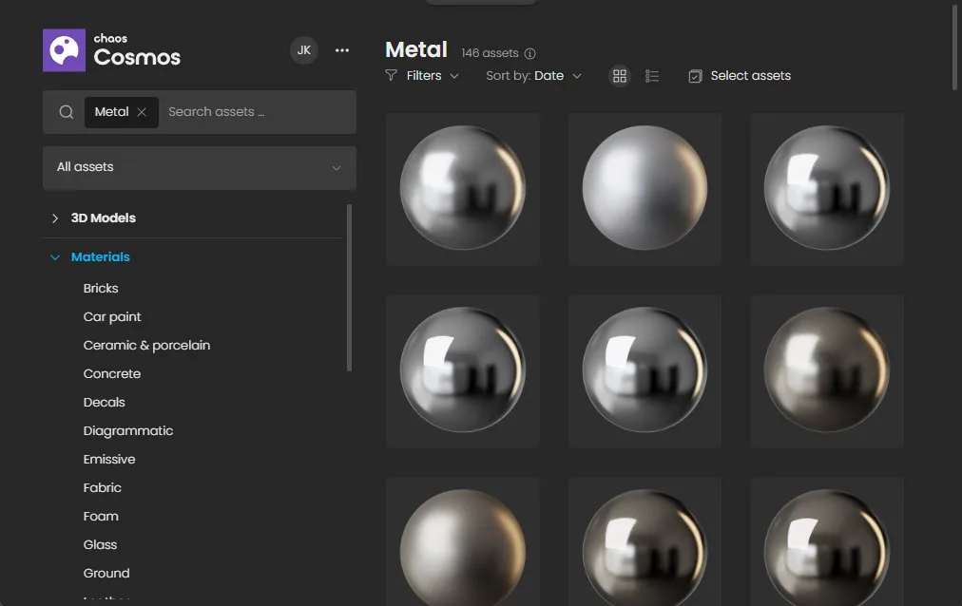This screenshot has width=962, height=606.
Task: Open the info icon next to asset count
Action: [529, 53]
